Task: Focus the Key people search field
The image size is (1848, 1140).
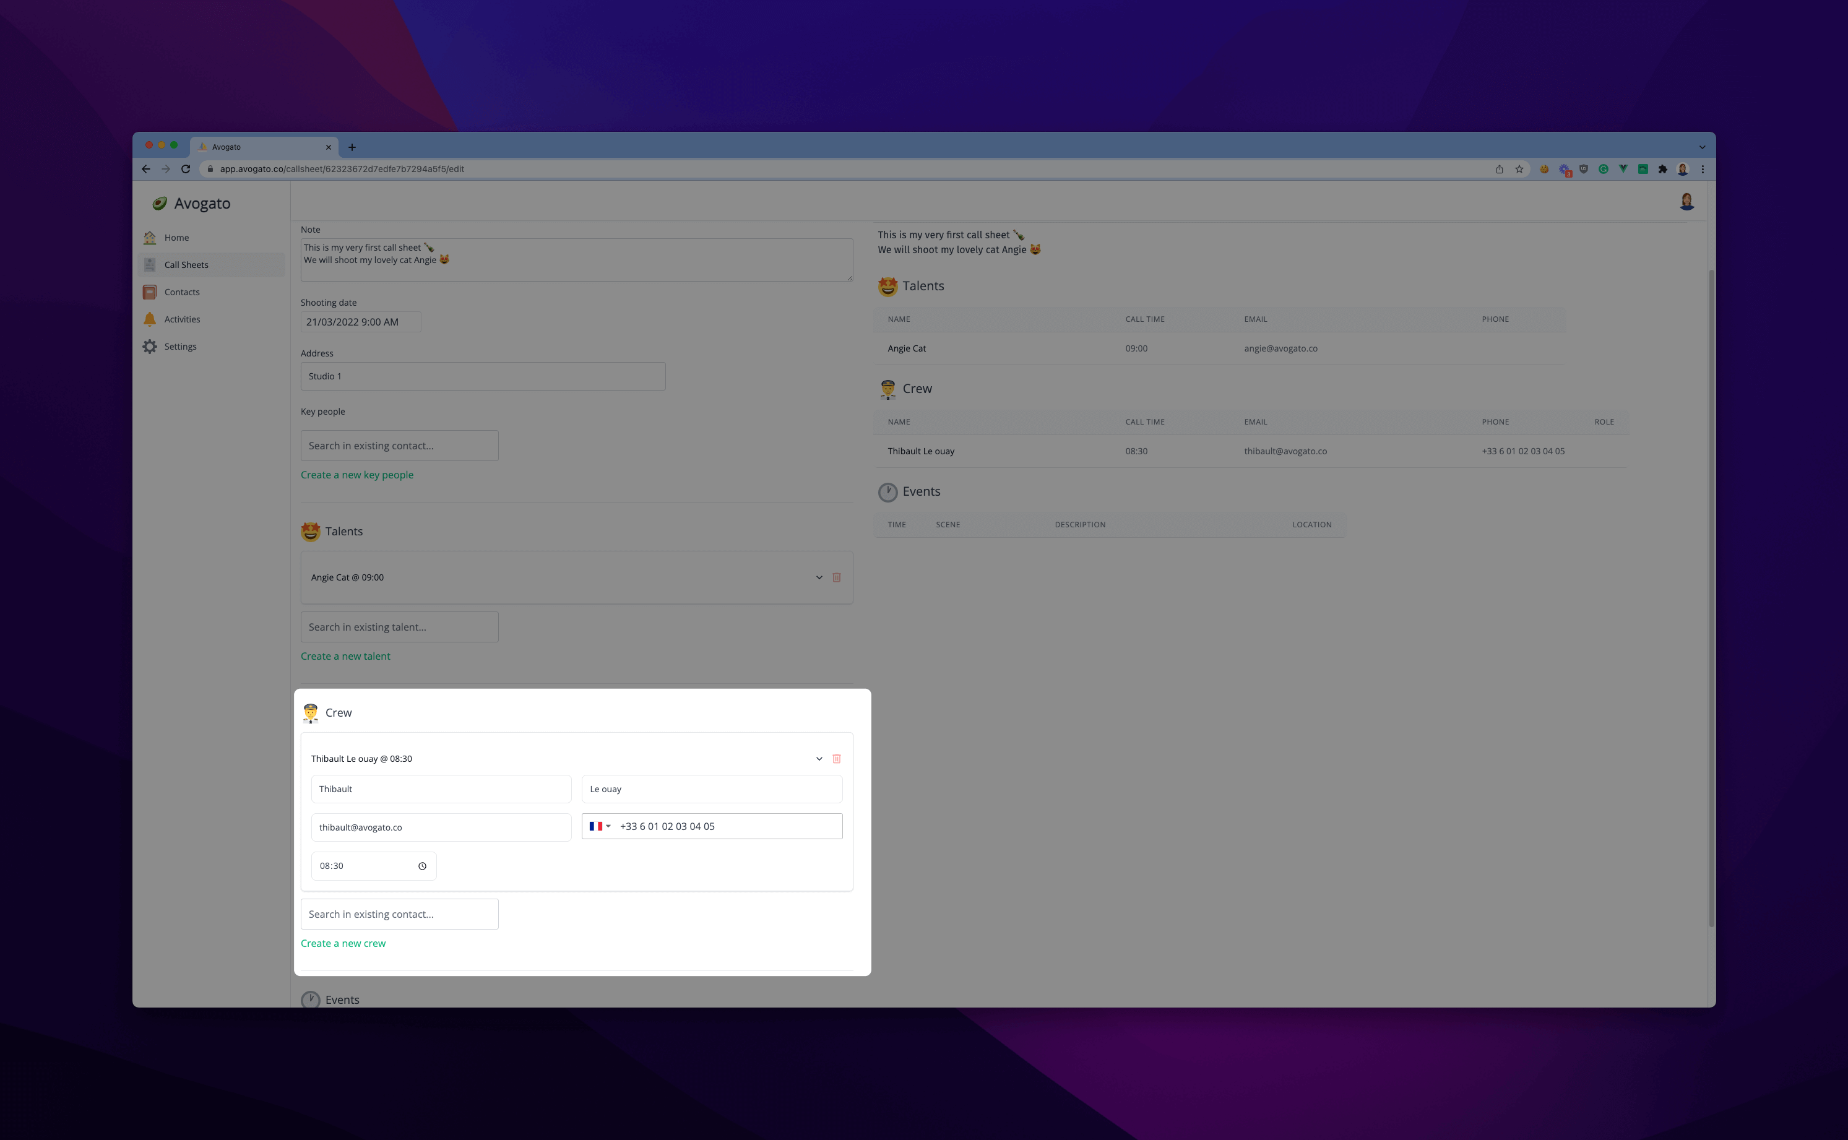Action: click(x=399, y=446)
